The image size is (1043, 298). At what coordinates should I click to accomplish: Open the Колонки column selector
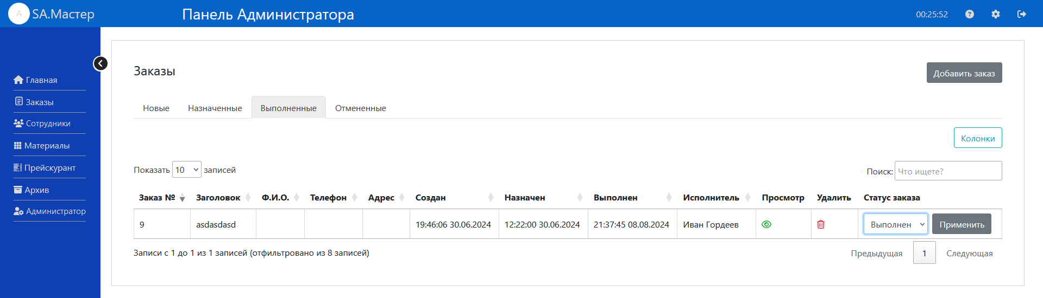tap(977, 138)
